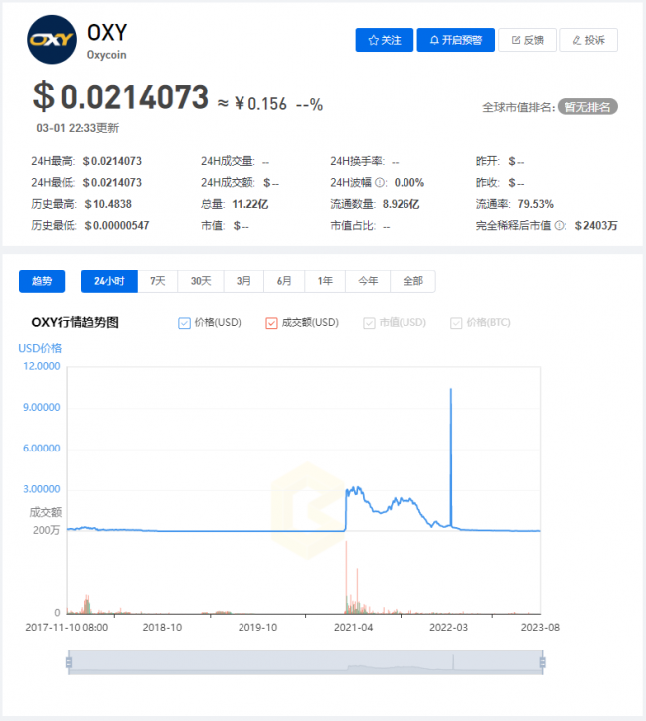Switch to the 1年 range tab

325,281
